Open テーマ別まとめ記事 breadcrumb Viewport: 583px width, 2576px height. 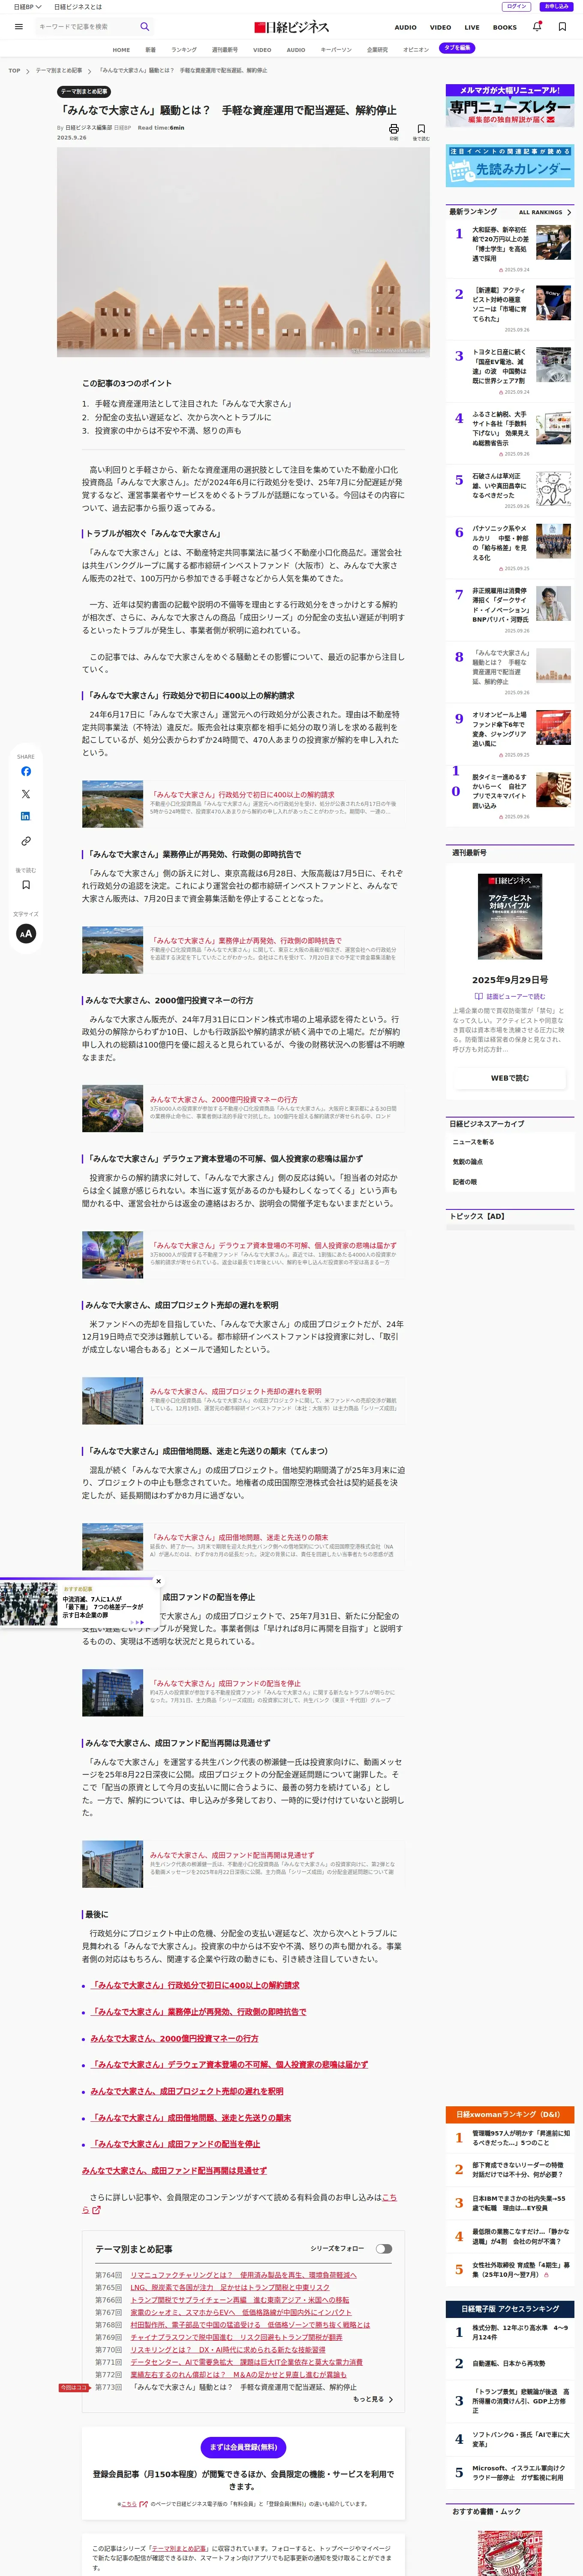59,71
